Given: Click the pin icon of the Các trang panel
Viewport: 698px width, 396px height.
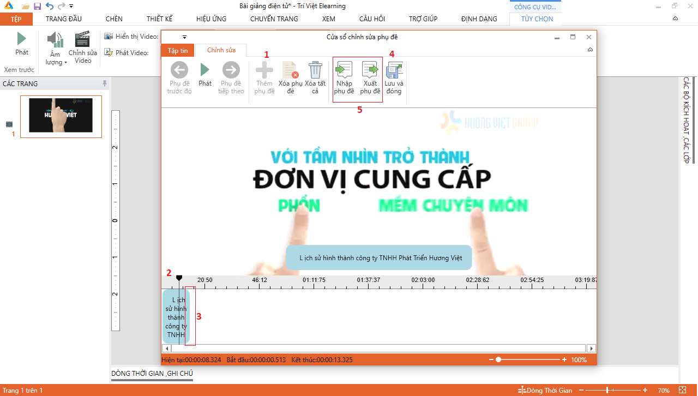Looking at the screenshot, I should pos(105,83).
